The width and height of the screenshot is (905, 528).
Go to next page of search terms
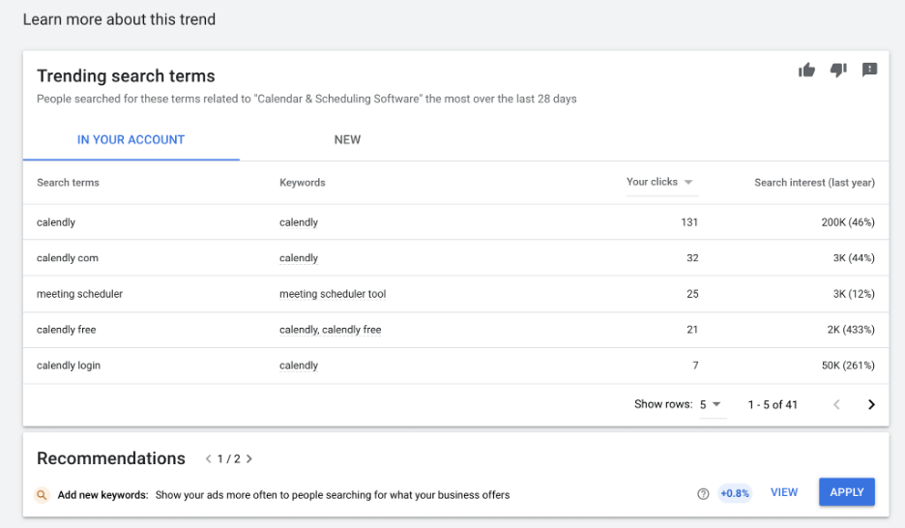point(871,404)
